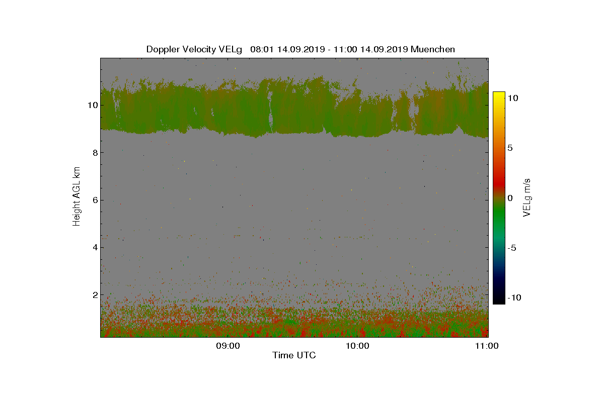The width and height of the screenshot is (604, 402).
Task: Click the plot title 'Doppler Velocity VELg'
Action: pyautogui.click(x=194, y=49)
